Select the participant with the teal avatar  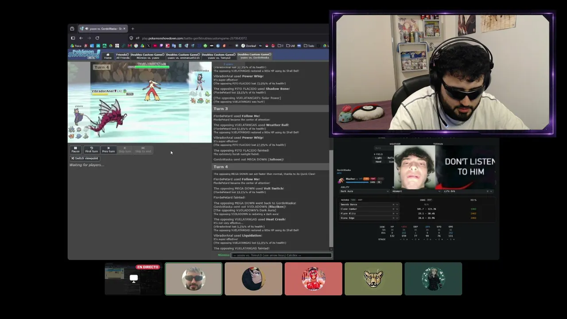click(433, 279)
